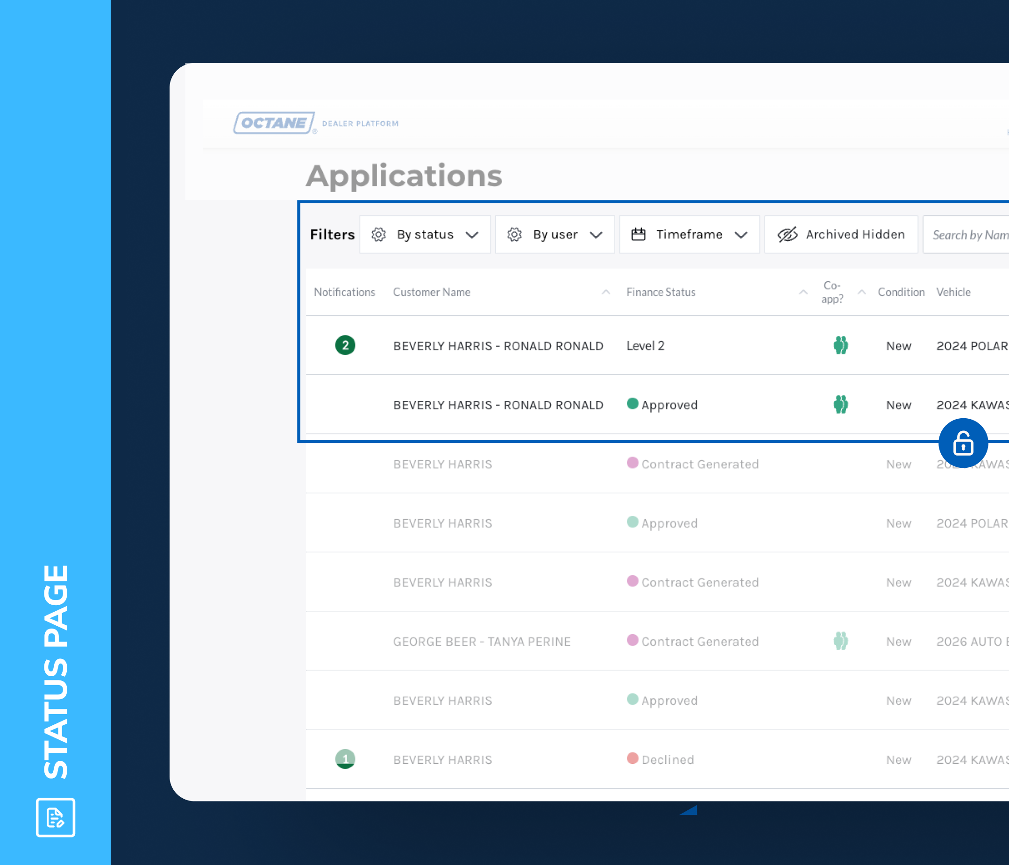Screen dimensions: 1009x865
Task: Click the co-applicant icon on the Level 2 application
Action: pyautogui.click(x=840, y=345)
